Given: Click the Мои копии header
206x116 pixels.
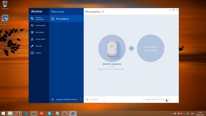Looking at the screenshot, I should (x=58, y=12).
